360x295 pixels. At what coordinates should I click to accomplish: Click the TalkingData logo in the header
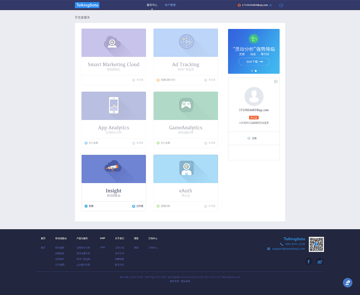[x=87, y=5]
